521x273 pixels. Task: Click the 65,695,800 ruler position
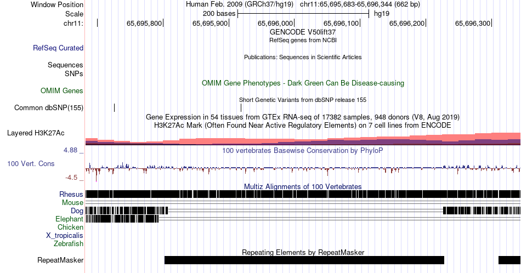coord(144,23)
